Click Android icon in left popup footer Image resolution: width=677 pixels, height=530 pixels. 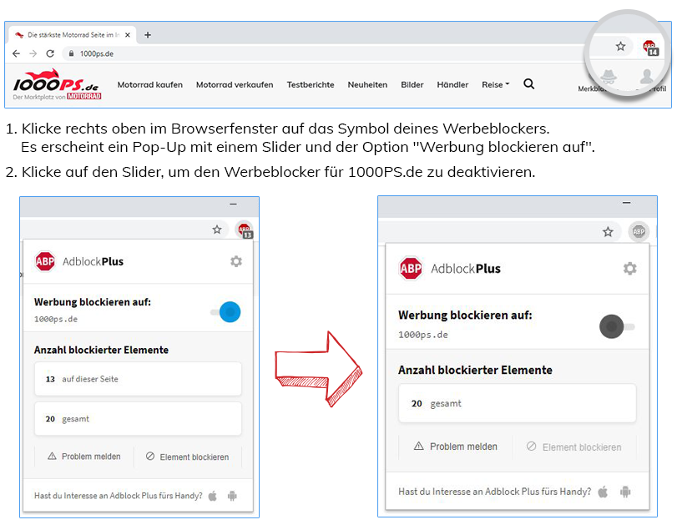232,496
